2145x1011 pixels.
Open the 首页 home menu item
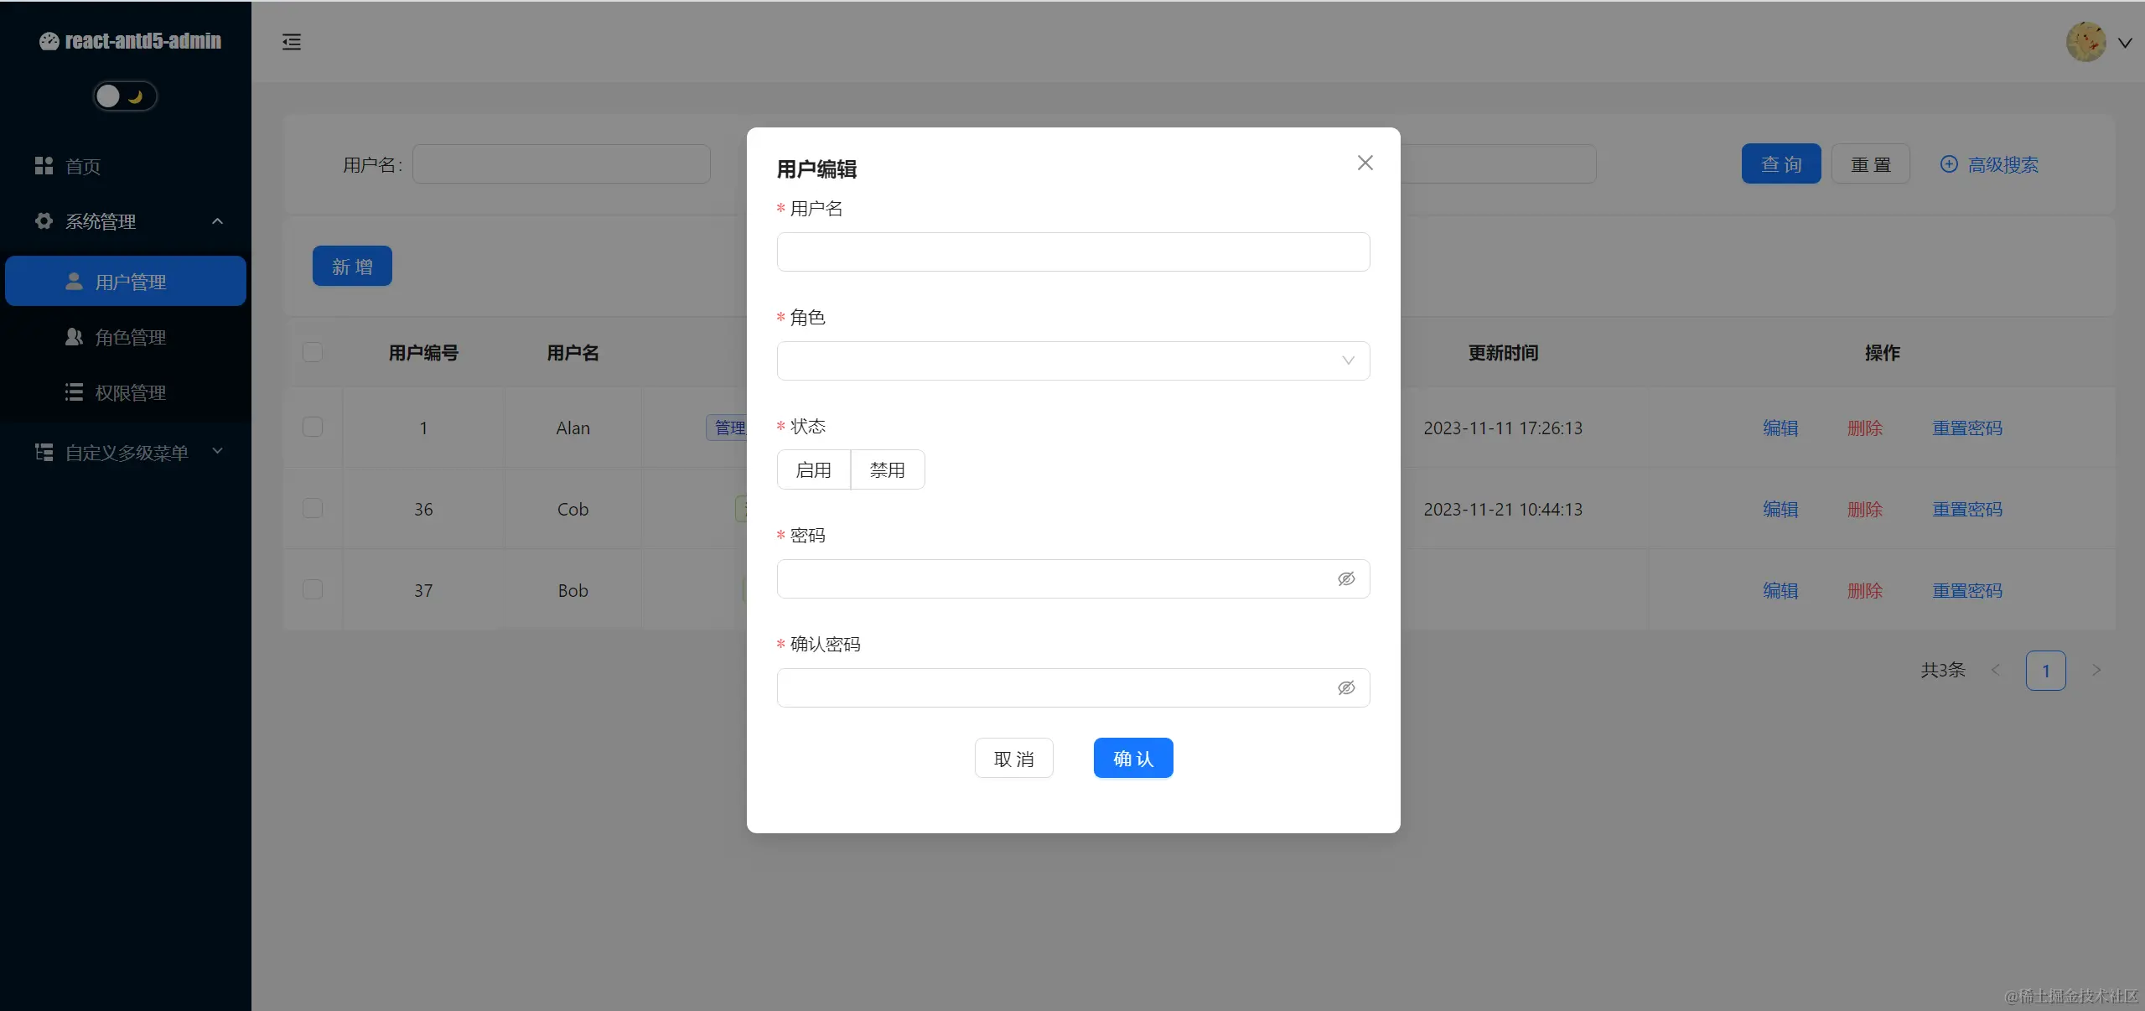pyautogui.click(x=126, y=166)
